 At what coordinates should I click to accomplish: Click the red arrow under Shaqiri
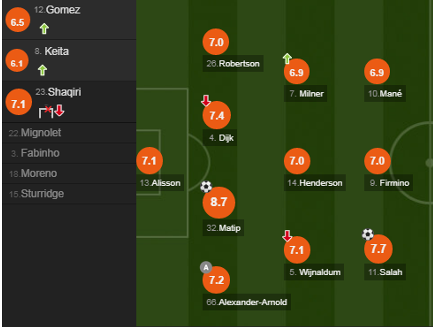pyautogui.click(x=60, y=111)
